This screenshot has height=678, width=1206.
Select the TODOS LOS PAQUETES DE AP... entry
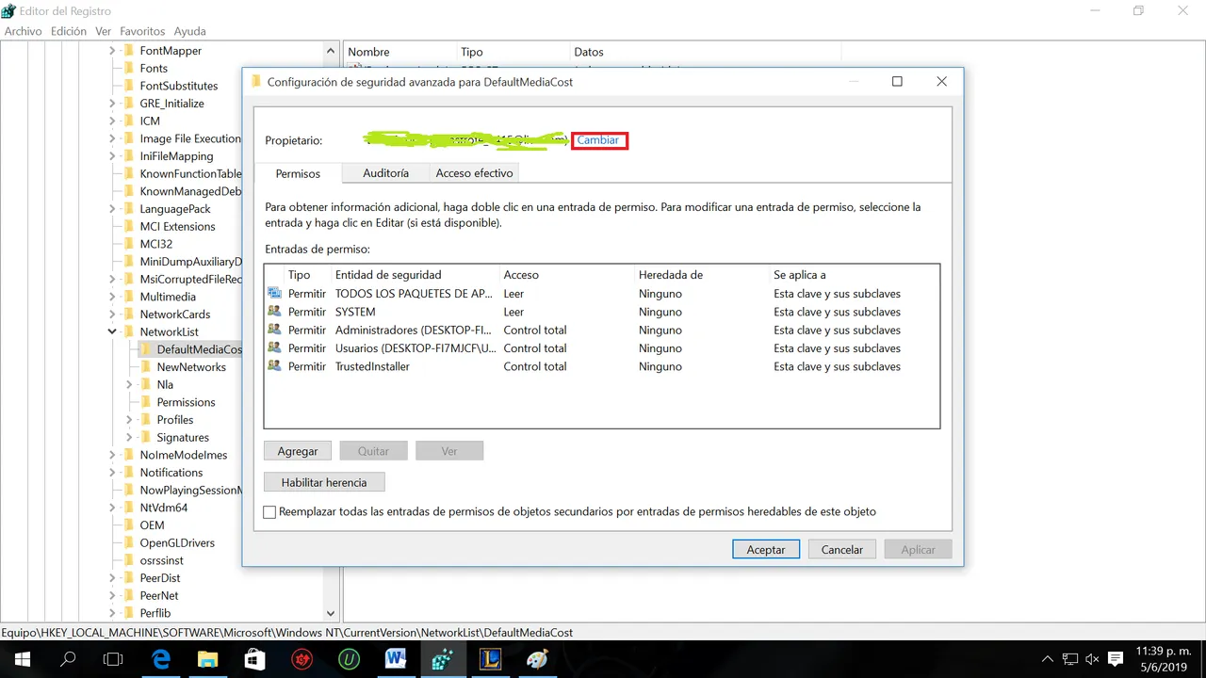coord(602,294)
